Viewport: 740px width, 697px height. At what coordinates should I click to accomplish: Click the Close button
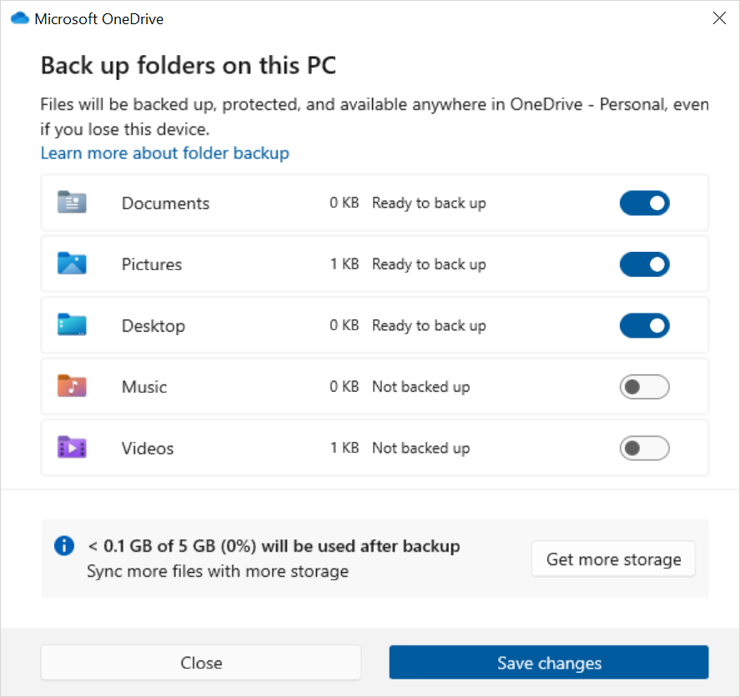click(x=200, y=663)
